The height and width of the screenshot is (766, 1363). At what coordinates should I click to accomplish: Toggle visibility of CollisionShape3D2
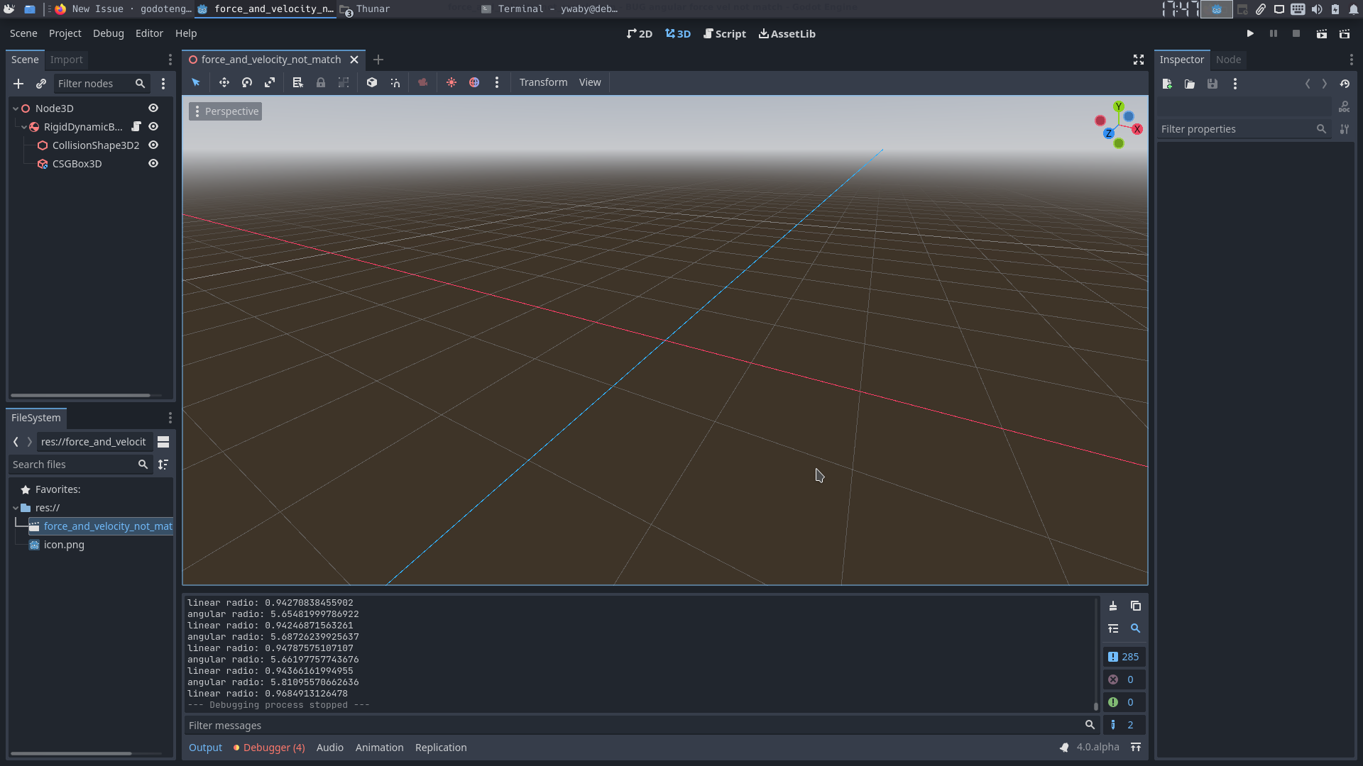click(153, 145)
